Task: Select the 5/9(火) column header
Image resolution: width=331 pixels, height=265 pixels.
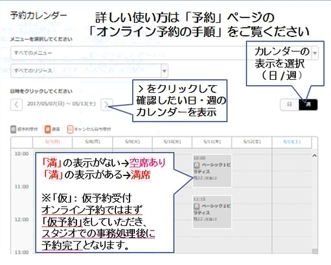Action: [132, 142]
